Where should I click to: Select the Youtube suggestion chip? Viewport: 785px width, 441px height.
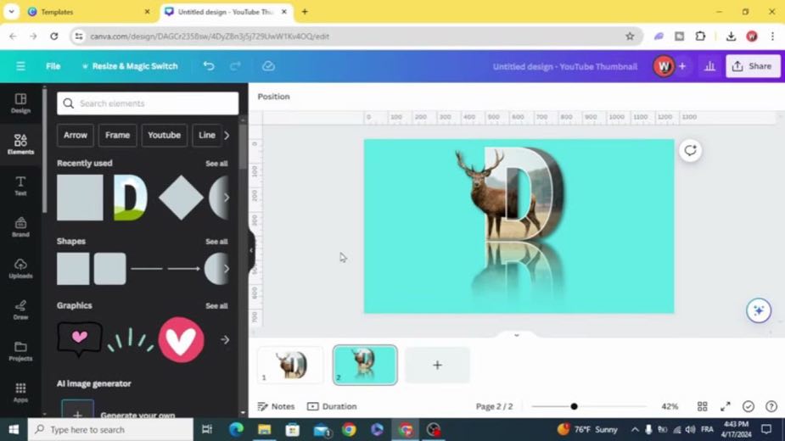tap(164, 135)
